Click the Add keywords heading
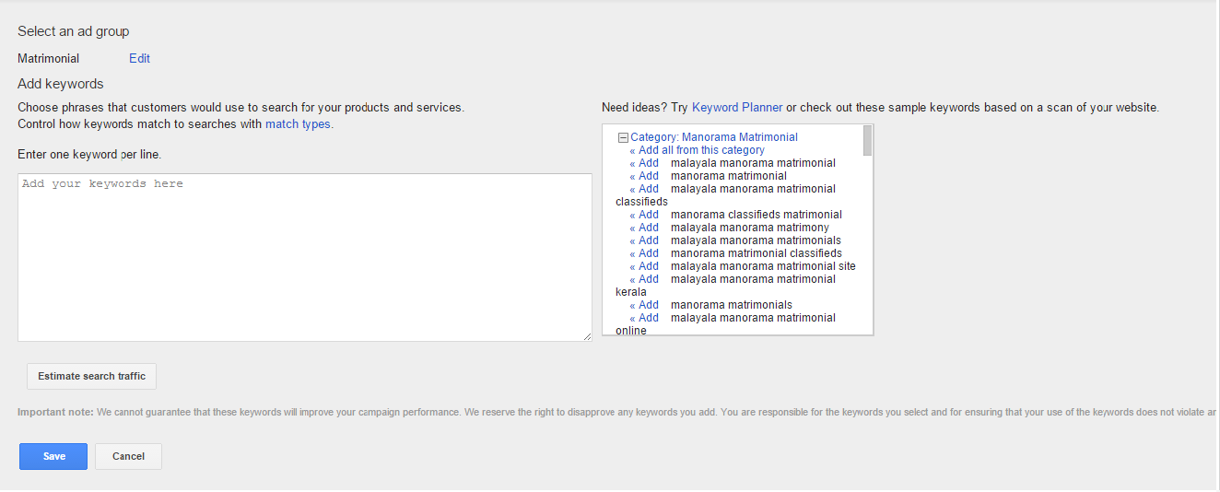This screenshot has height=492, width=1220. click(61, 84)
